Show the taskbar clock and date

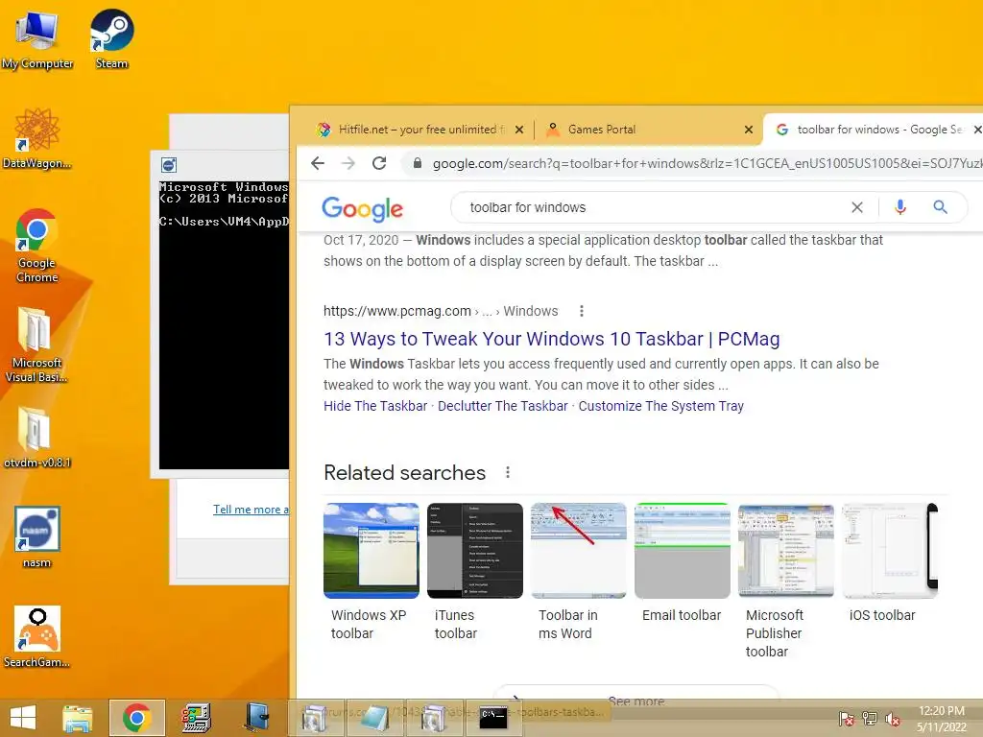[942, 719]
